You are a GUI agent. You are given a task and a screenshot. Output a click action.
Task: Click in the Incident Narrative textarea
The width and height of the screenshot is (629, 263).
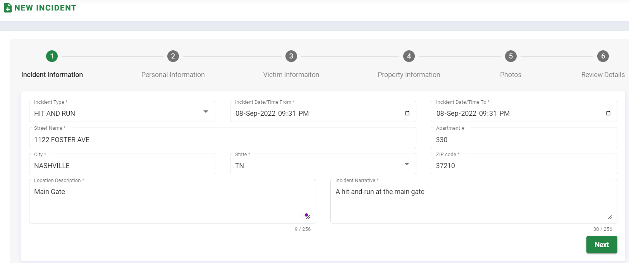[474, 201]
